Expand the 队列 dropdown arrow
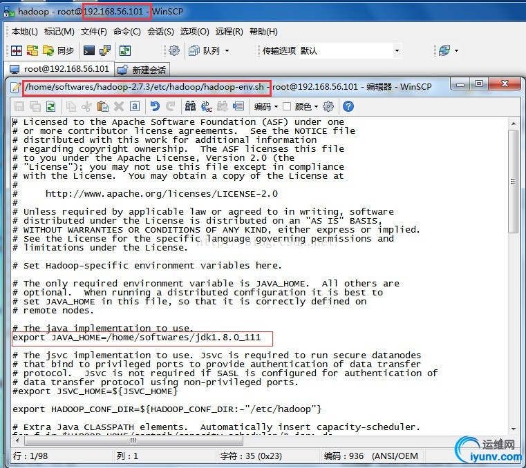 tap(227, 51)
